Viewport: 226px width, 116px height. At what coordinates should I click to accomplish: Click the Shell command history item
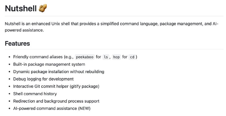pyautogui.click(x=35, y=94)
